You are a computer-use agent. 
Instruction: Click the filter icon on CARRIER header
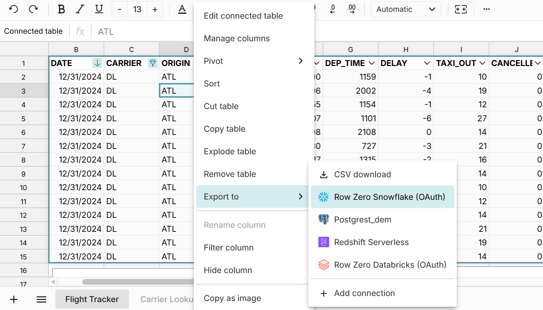(152, 63)
